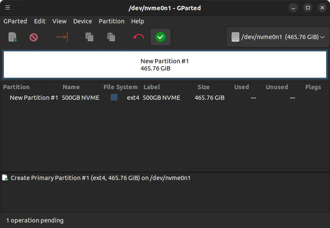The width and height of the screenshot is (330, 228).
Task: Open the Edit menu
Action: pos(40,21)
